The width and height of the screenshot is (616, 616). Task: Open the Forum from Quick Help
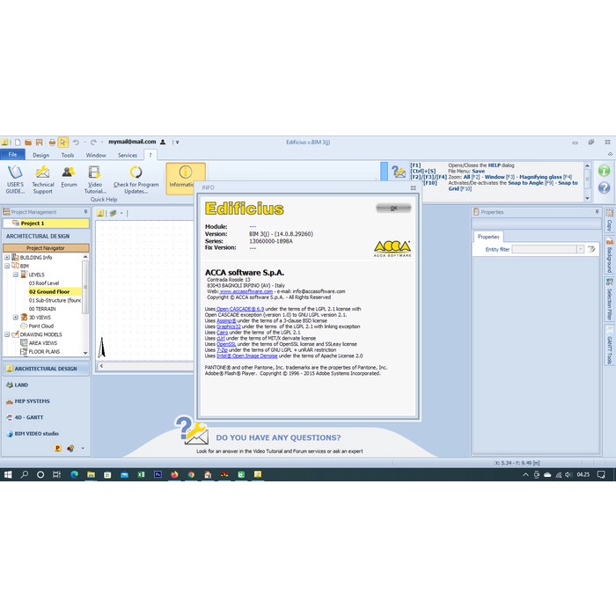coord(69,176)
